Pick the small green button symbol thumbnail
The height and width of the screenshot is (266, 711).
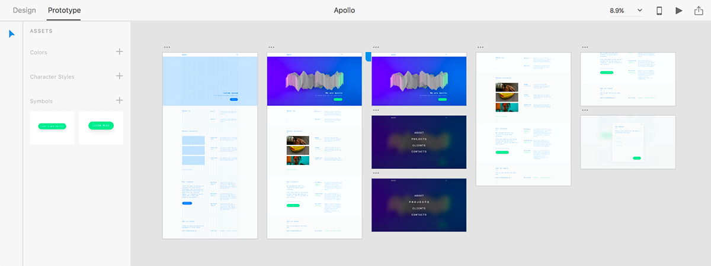tap(52, 128)
